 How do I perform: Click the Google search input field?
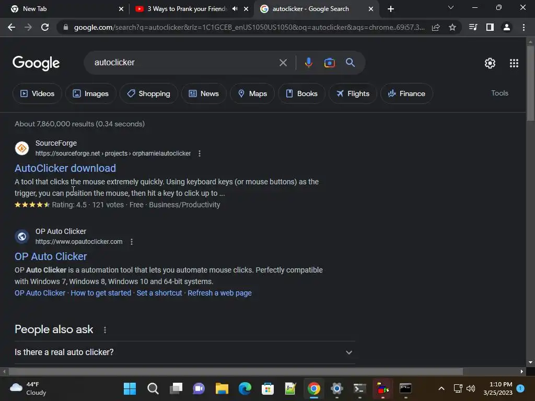click(184, 63)
